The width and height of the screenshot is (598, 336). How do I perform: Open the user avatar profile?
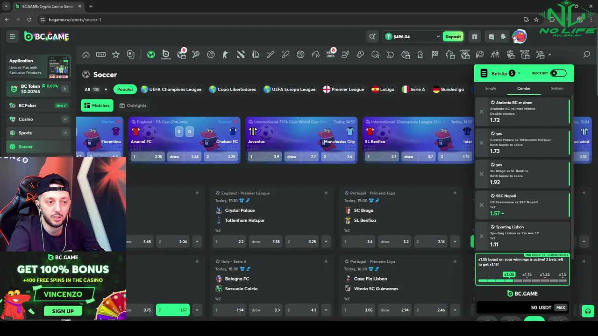click(x=519, y=36)
